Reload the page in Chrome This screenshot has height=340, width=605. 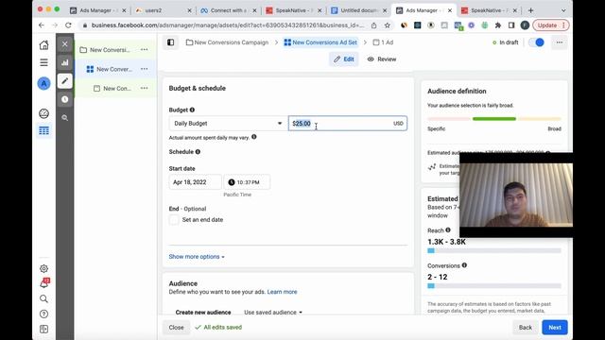coord(68,25)
